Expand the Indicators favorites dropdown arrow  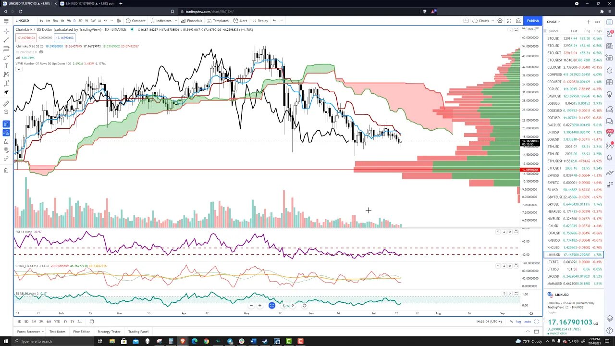[175, 21]
